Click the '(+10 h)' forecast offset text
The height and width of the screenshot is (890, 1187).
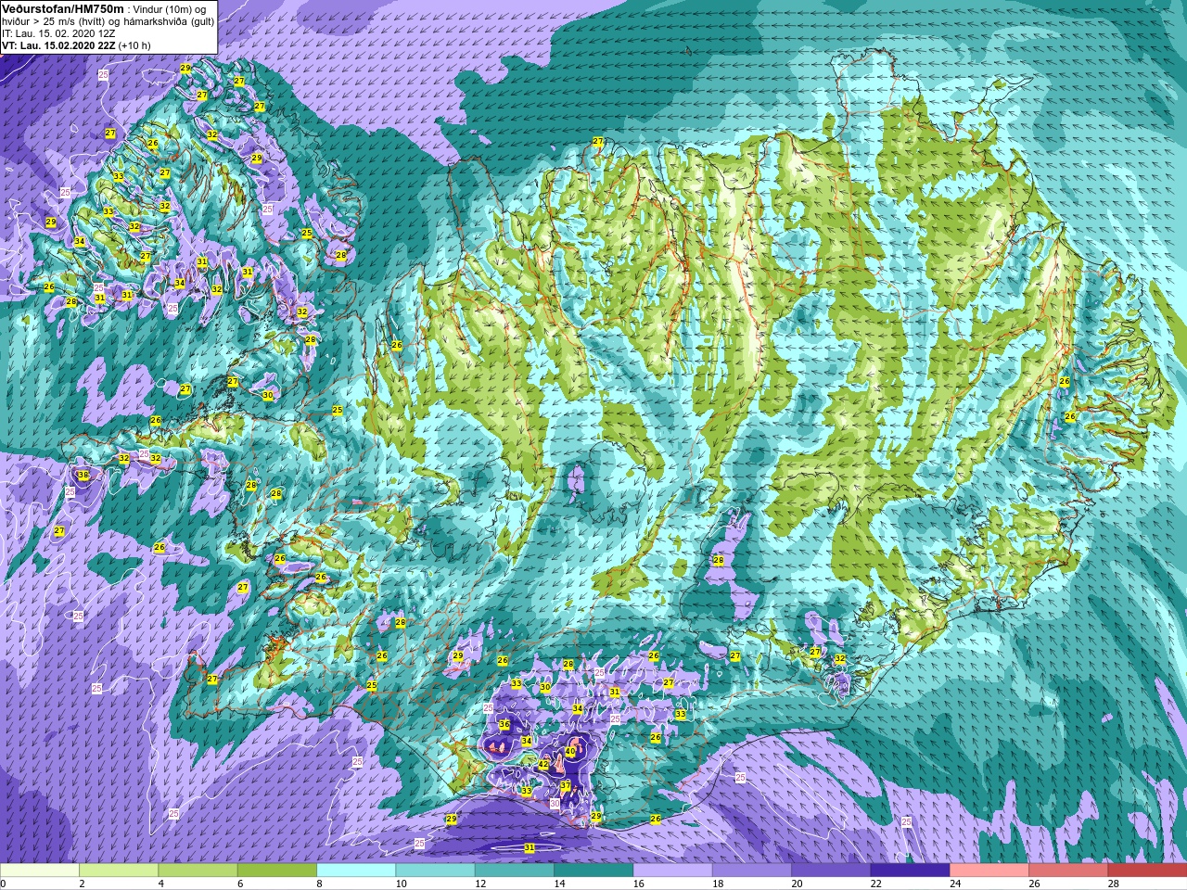(x=134, y=44)
